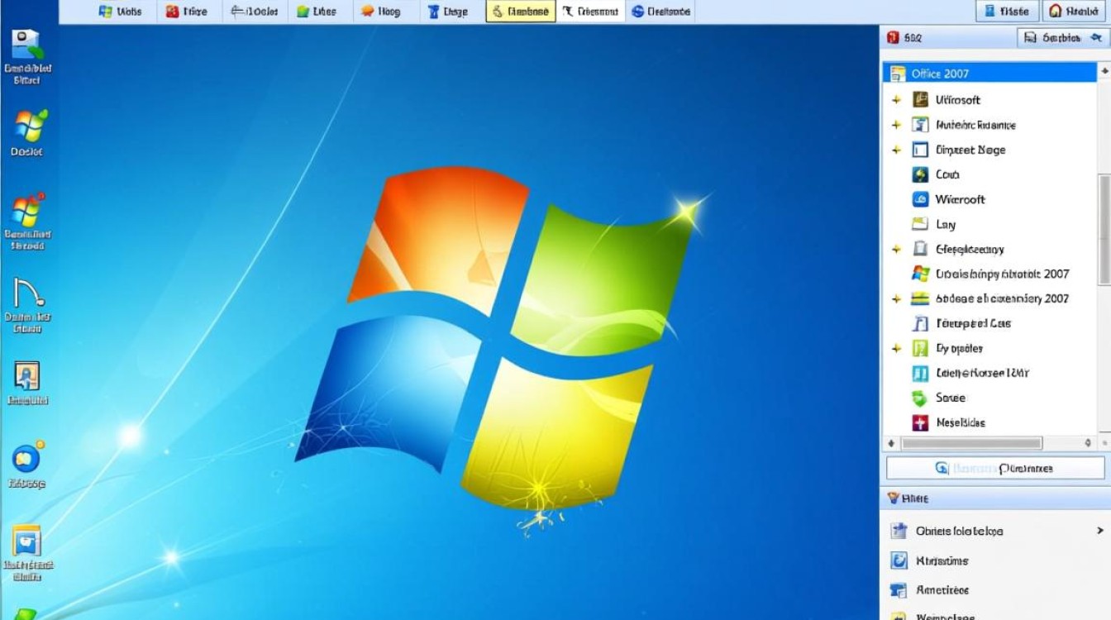
Task: Click the Windows flag icon in top toolbar
Action: pos(106,12)
